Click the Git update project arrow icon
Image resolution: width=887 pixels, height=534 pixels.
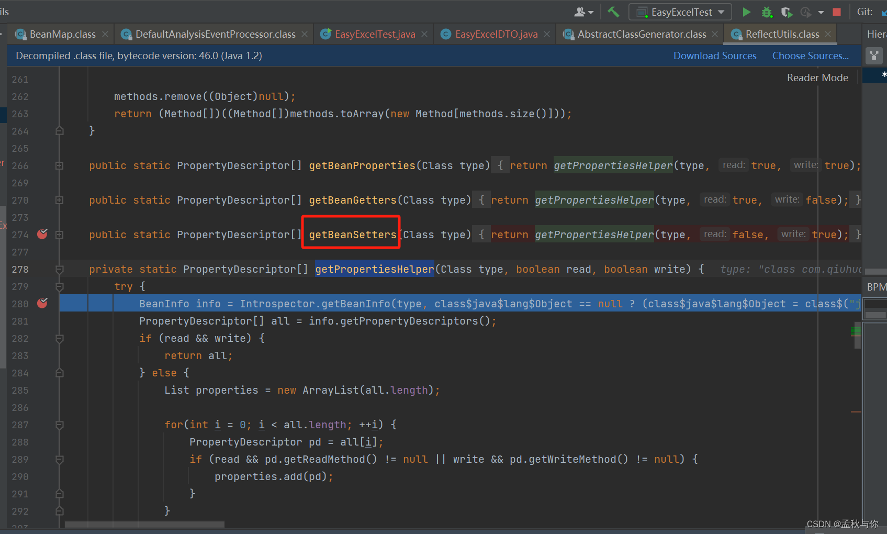click(x=883, y=12)
